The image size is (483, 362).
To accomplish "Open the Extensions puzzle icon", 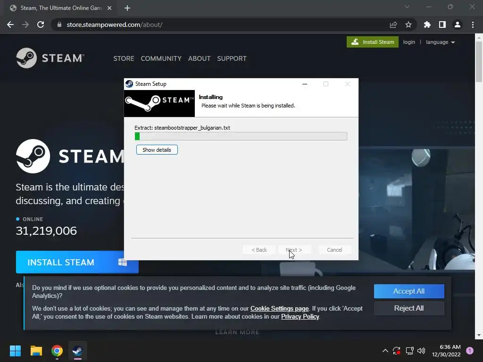I will tap(427, 25).
